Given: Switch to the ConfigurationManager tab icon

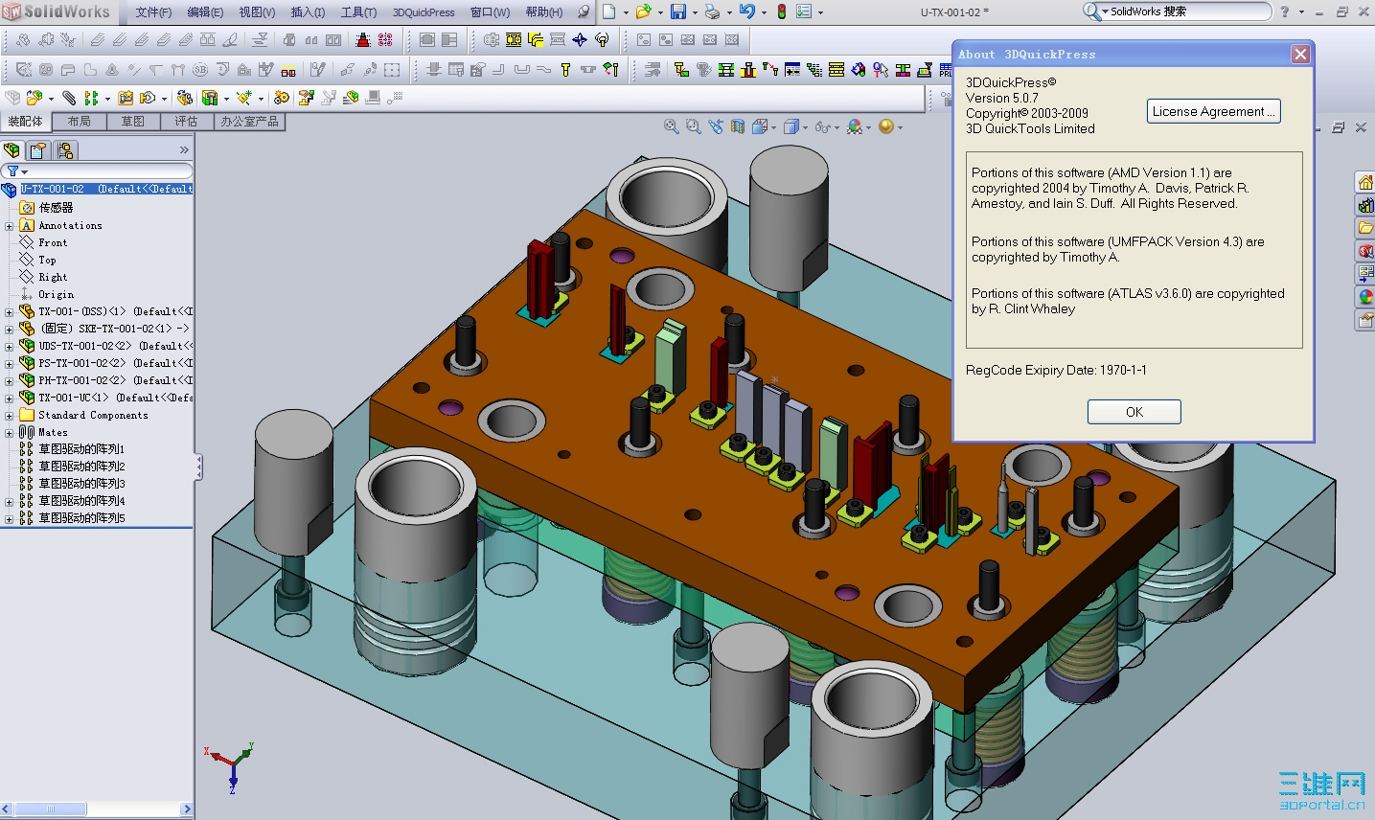Looking at the screenshot, I should [x=65, y=150].
